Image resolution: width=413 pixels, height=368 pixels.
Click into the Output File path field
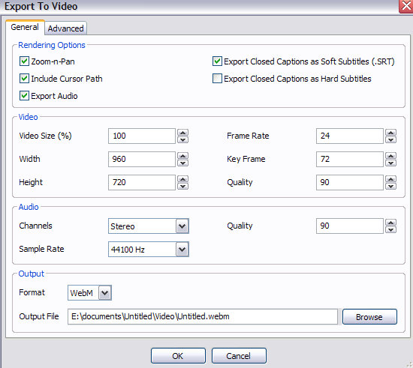click(203, 316)
